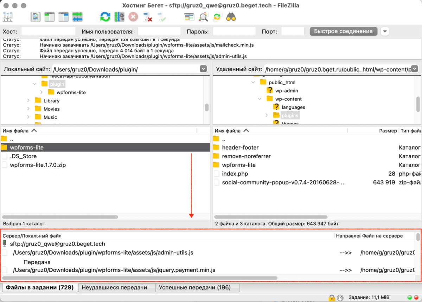Click the Имя файла column header in remote list
422x302 pixels.
click(228, 131)
